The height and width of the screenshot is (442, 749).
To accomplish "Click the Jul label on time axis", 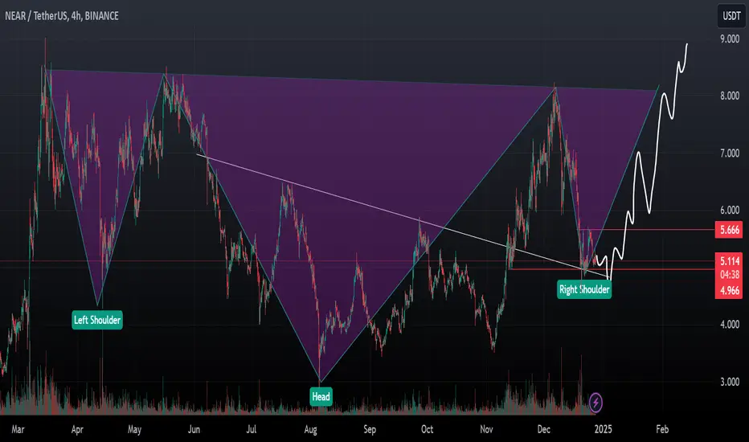I will (x=252, y=429).
